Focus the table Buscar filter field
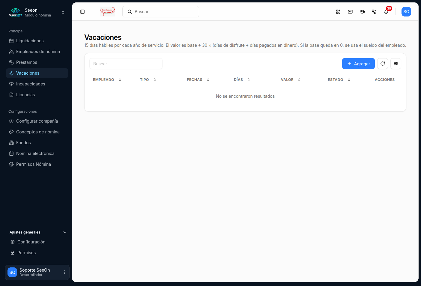421x286 pixels. 126,64
